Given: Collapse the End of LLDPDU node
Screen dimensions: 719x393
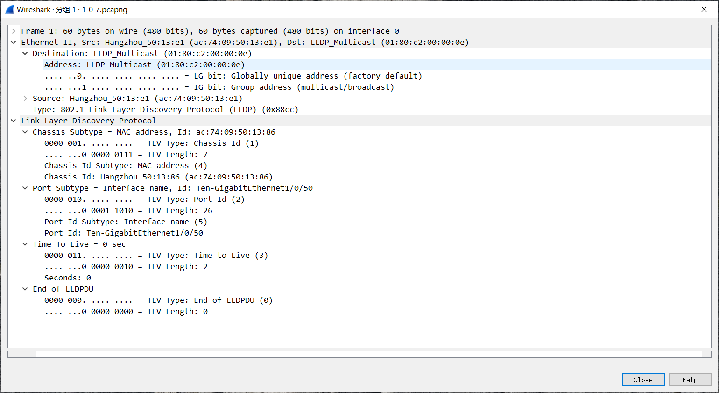Looking at the screenshot, I should [x=25, y=289].
